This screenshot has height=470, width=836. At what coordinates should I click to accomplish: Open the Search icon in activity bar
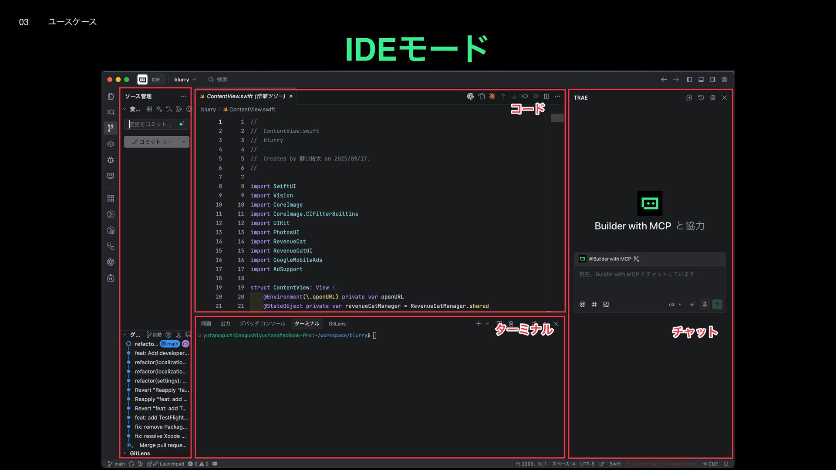pyautogui.click(x=111, y=112)
